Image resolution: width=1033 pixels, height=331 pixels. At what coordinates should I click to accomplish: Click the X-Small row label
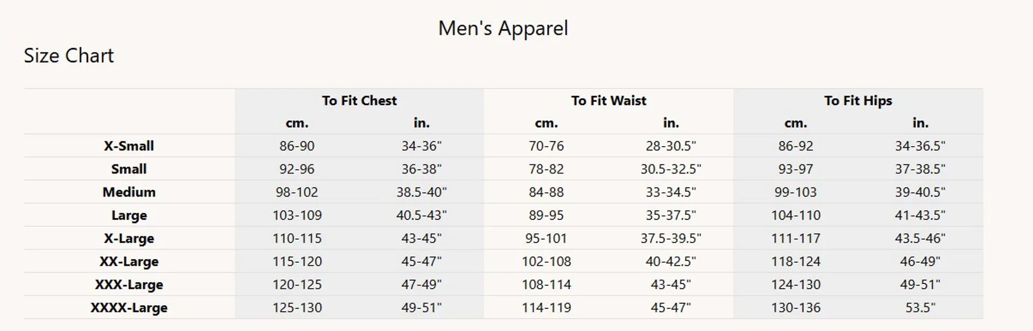pyautogui.click(x=129, y=146)
